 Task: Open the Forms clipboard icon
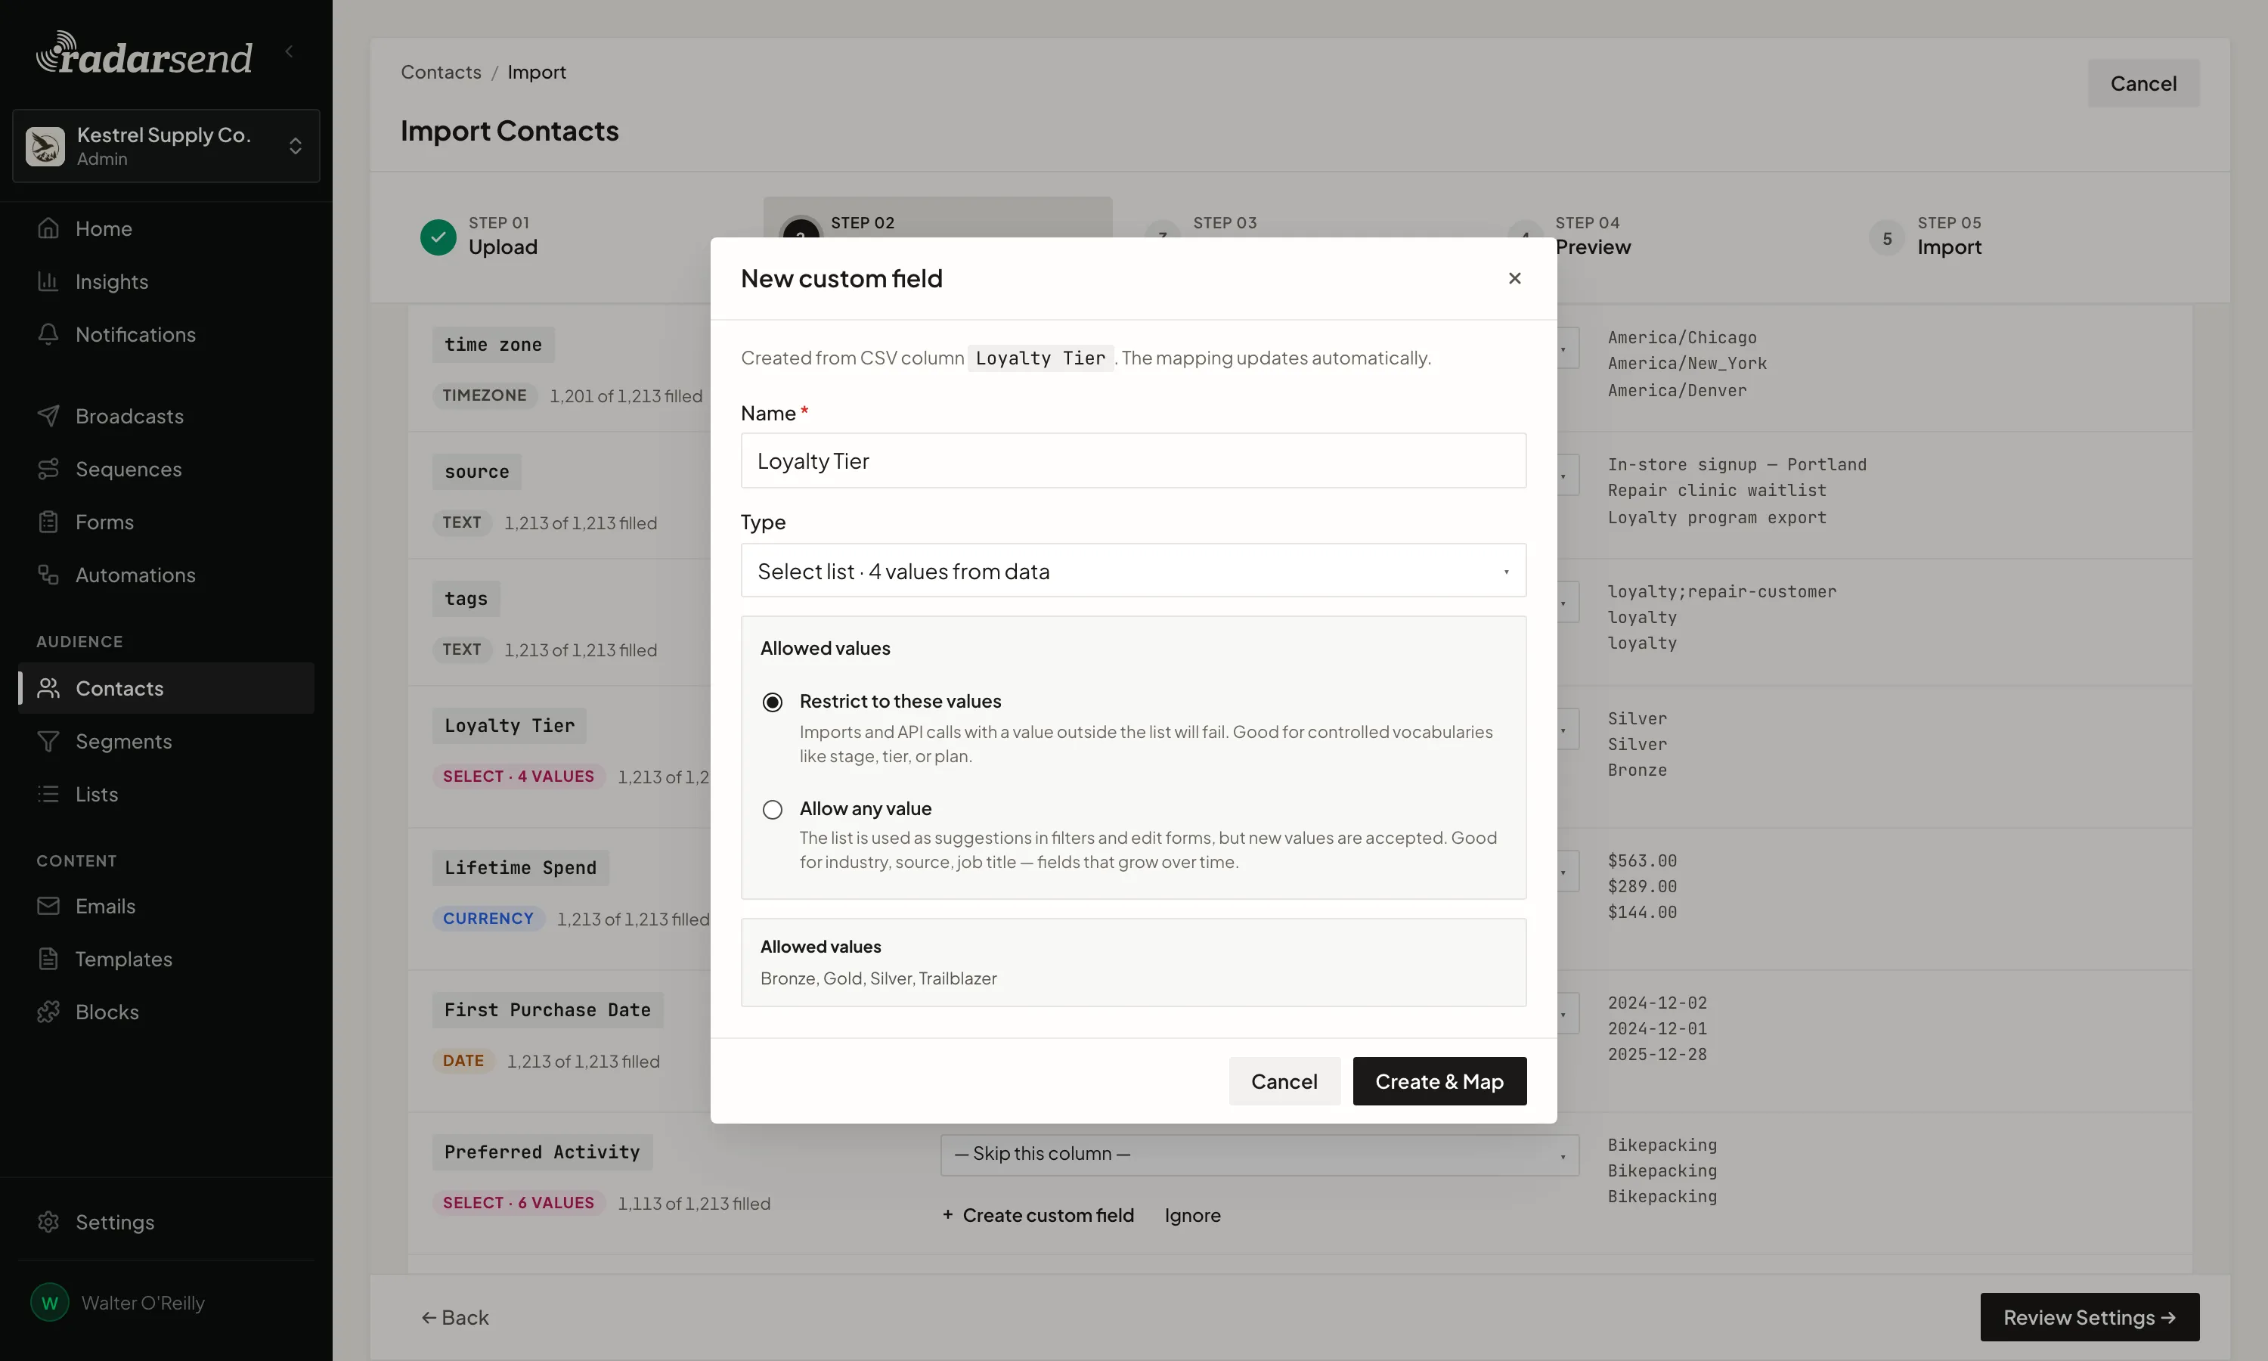click(48, 522)
